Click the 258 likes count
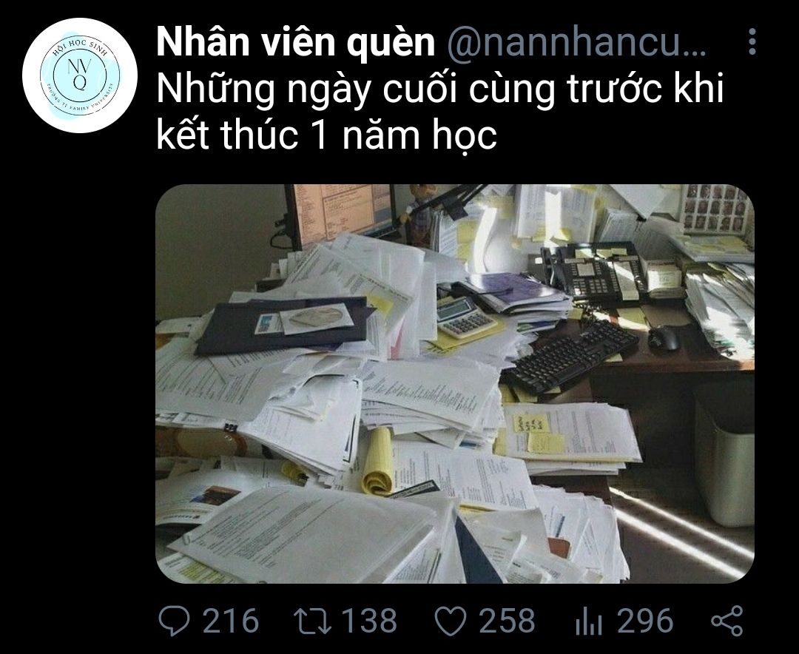Image resolution: width=799 pixels, height=654 pixels. tap(507, 621)
